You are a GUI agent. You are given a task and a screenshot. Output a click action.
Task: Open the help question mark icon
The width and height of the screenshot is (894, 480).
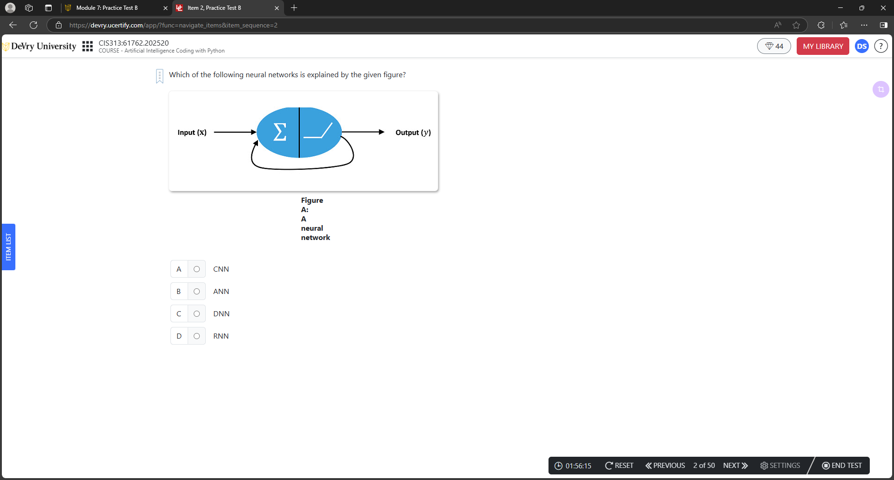(880, 46)
